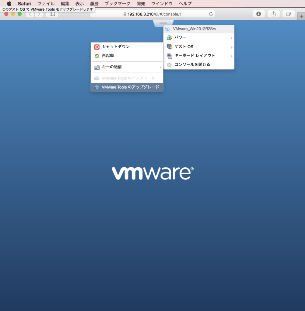Open the ヘルプ menu in menu bar
The image size is (305, 311).
[185, 4]
